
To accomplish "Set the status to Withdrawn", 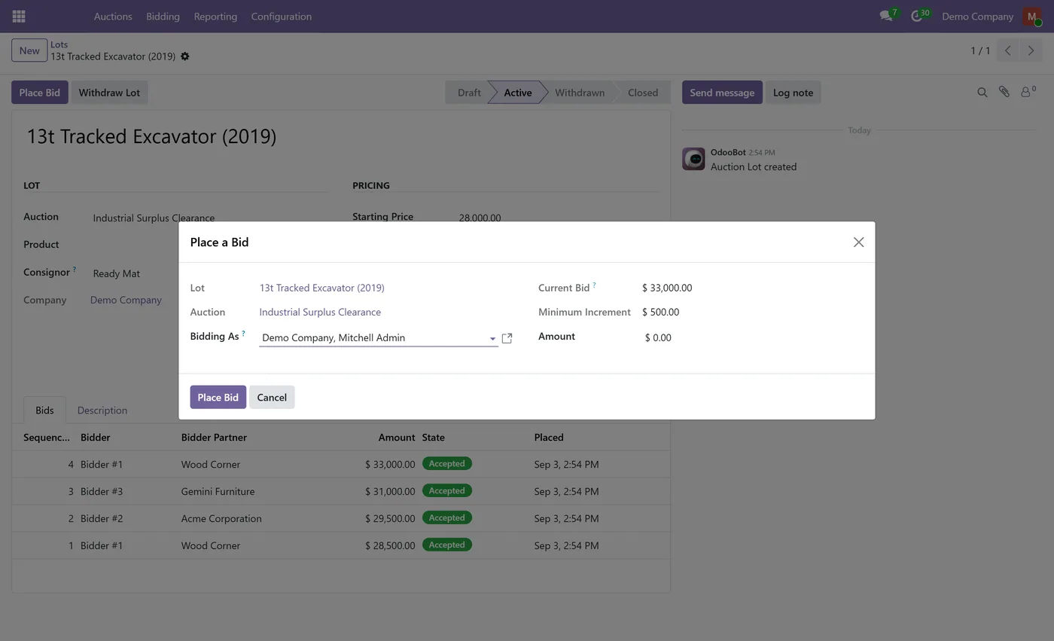I will (580, 93).
